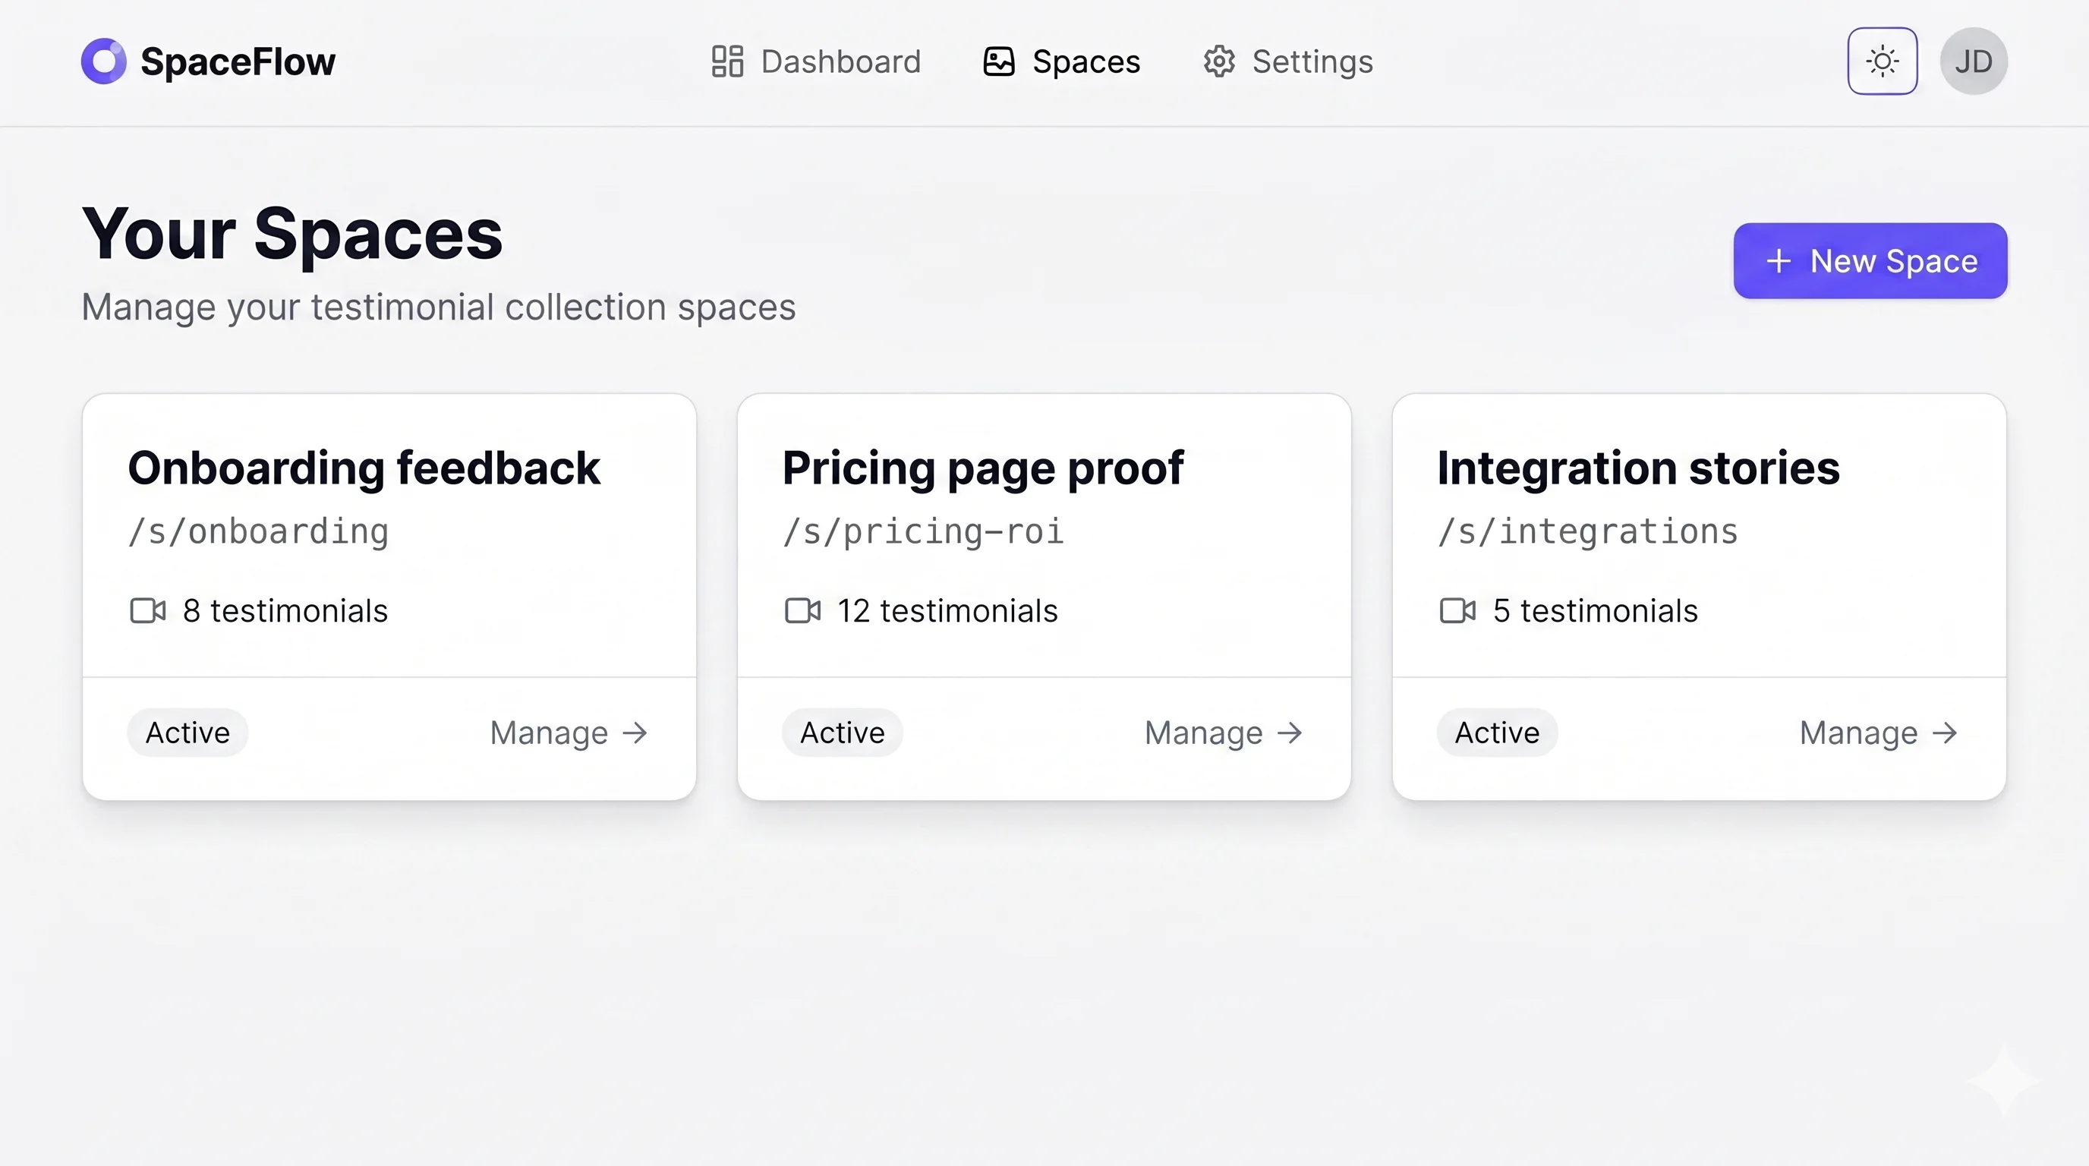Screen dimensions: 2089x1166
Task: Click arrow icon on Pricing page proof Manage
Action: point(1290,733)
